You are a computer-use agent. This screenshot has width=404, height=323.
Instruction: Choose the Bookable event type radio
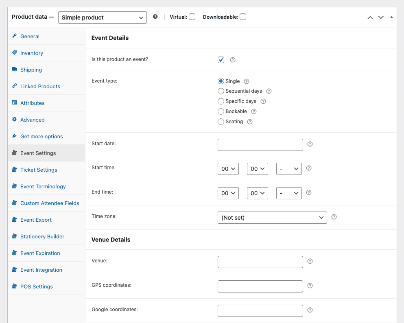221,111
